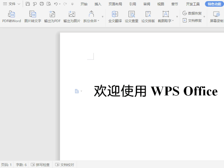Screen dimensions: 224x168
Task: Select the 特色功能 tab
Action: point(215,4)
